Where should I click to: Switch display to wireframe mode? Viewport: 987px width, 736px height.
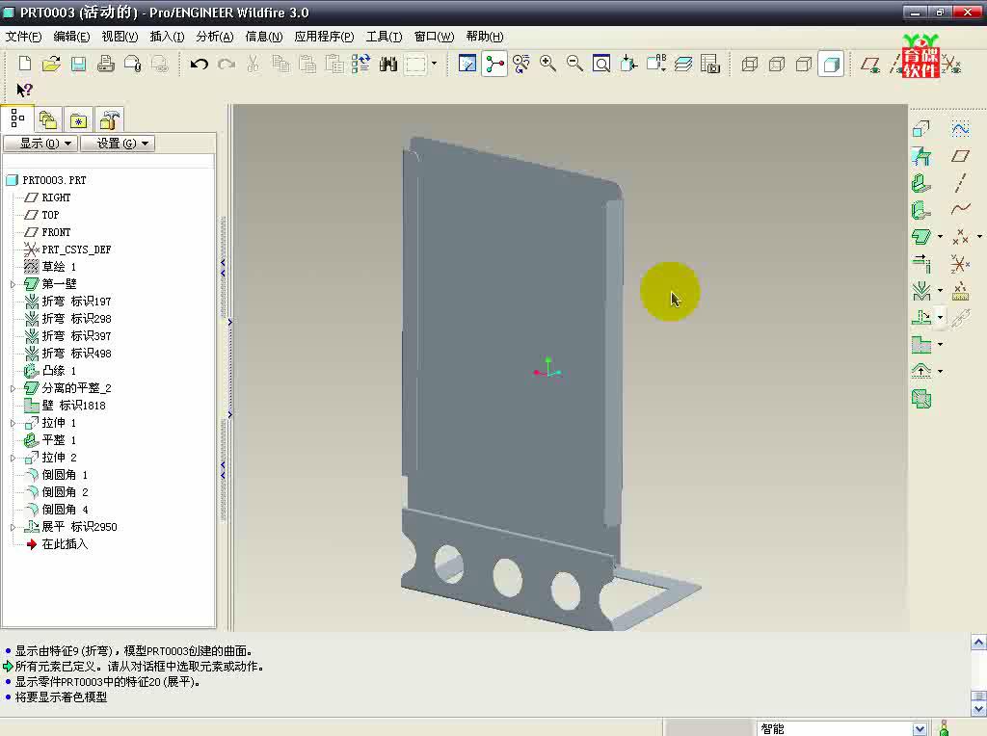[750, 64]
